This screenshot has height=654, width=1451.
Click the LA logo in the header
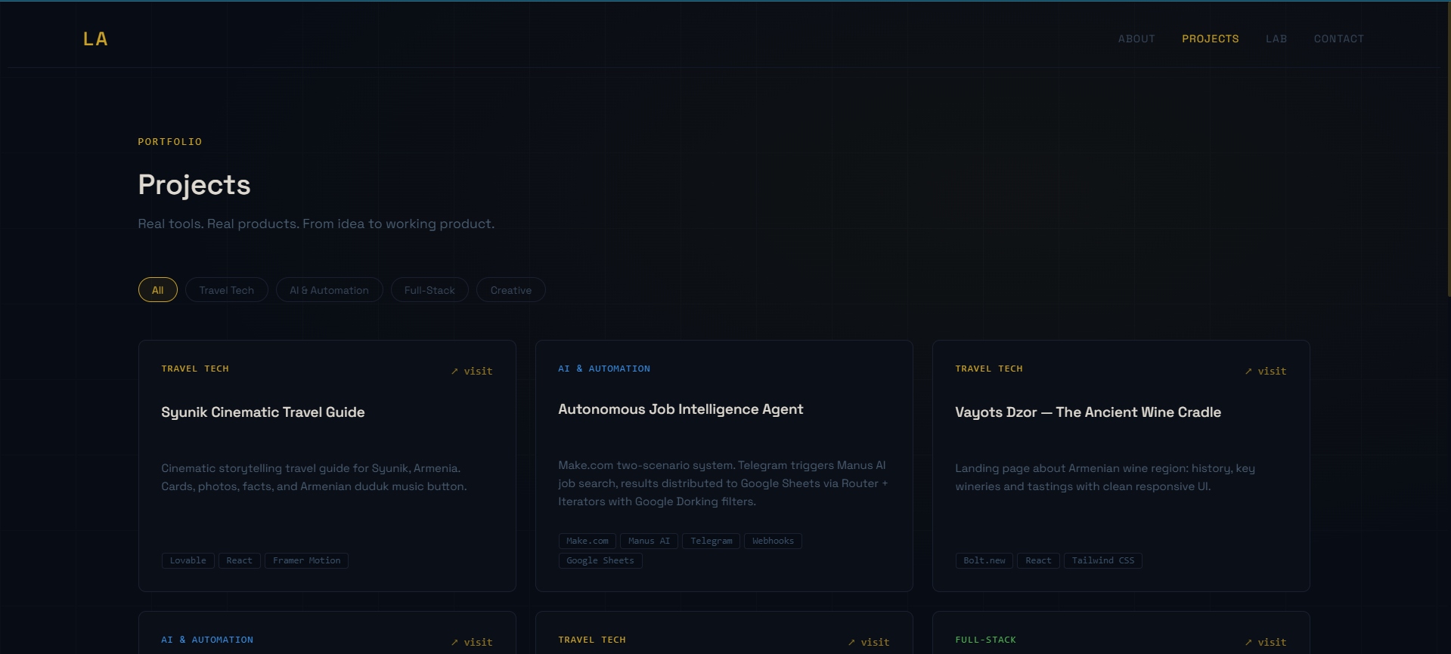95,39
